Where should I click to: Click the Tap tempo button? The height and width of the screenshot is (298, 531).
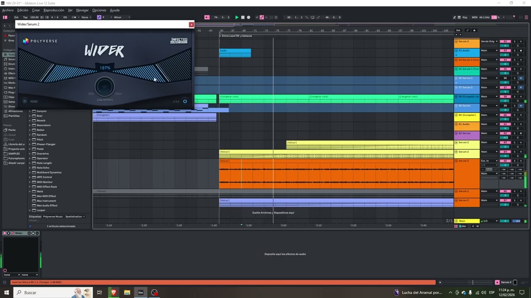tap(25, 17)
